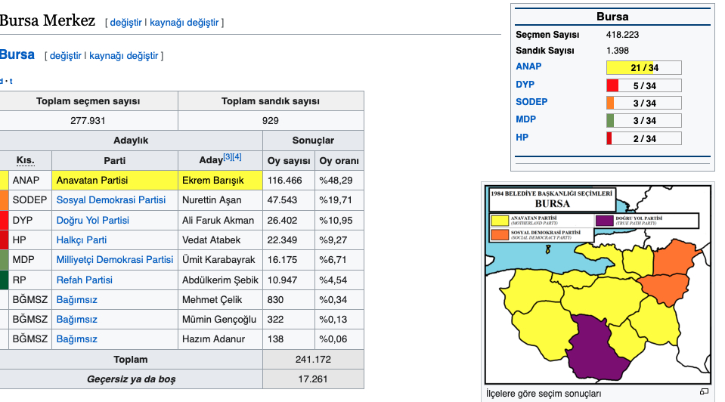Click the enlarge icon below the map
This screenshot has width=725, height=402.
pyautogui.click(x=704, y=391)
